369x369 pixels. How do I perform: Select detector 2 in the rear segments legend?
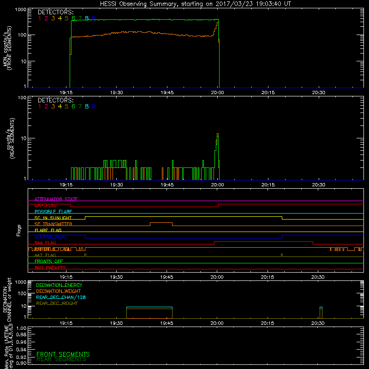47,107
